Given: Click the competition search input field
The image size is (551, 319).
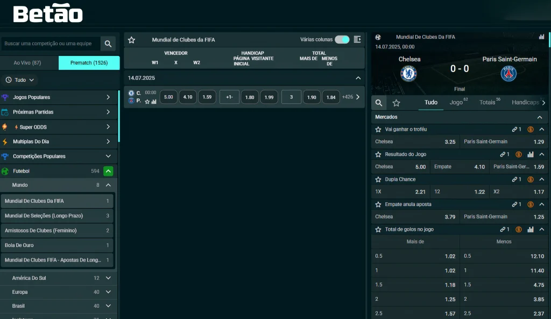Looking at the screenshot, I should click(51, 44).
